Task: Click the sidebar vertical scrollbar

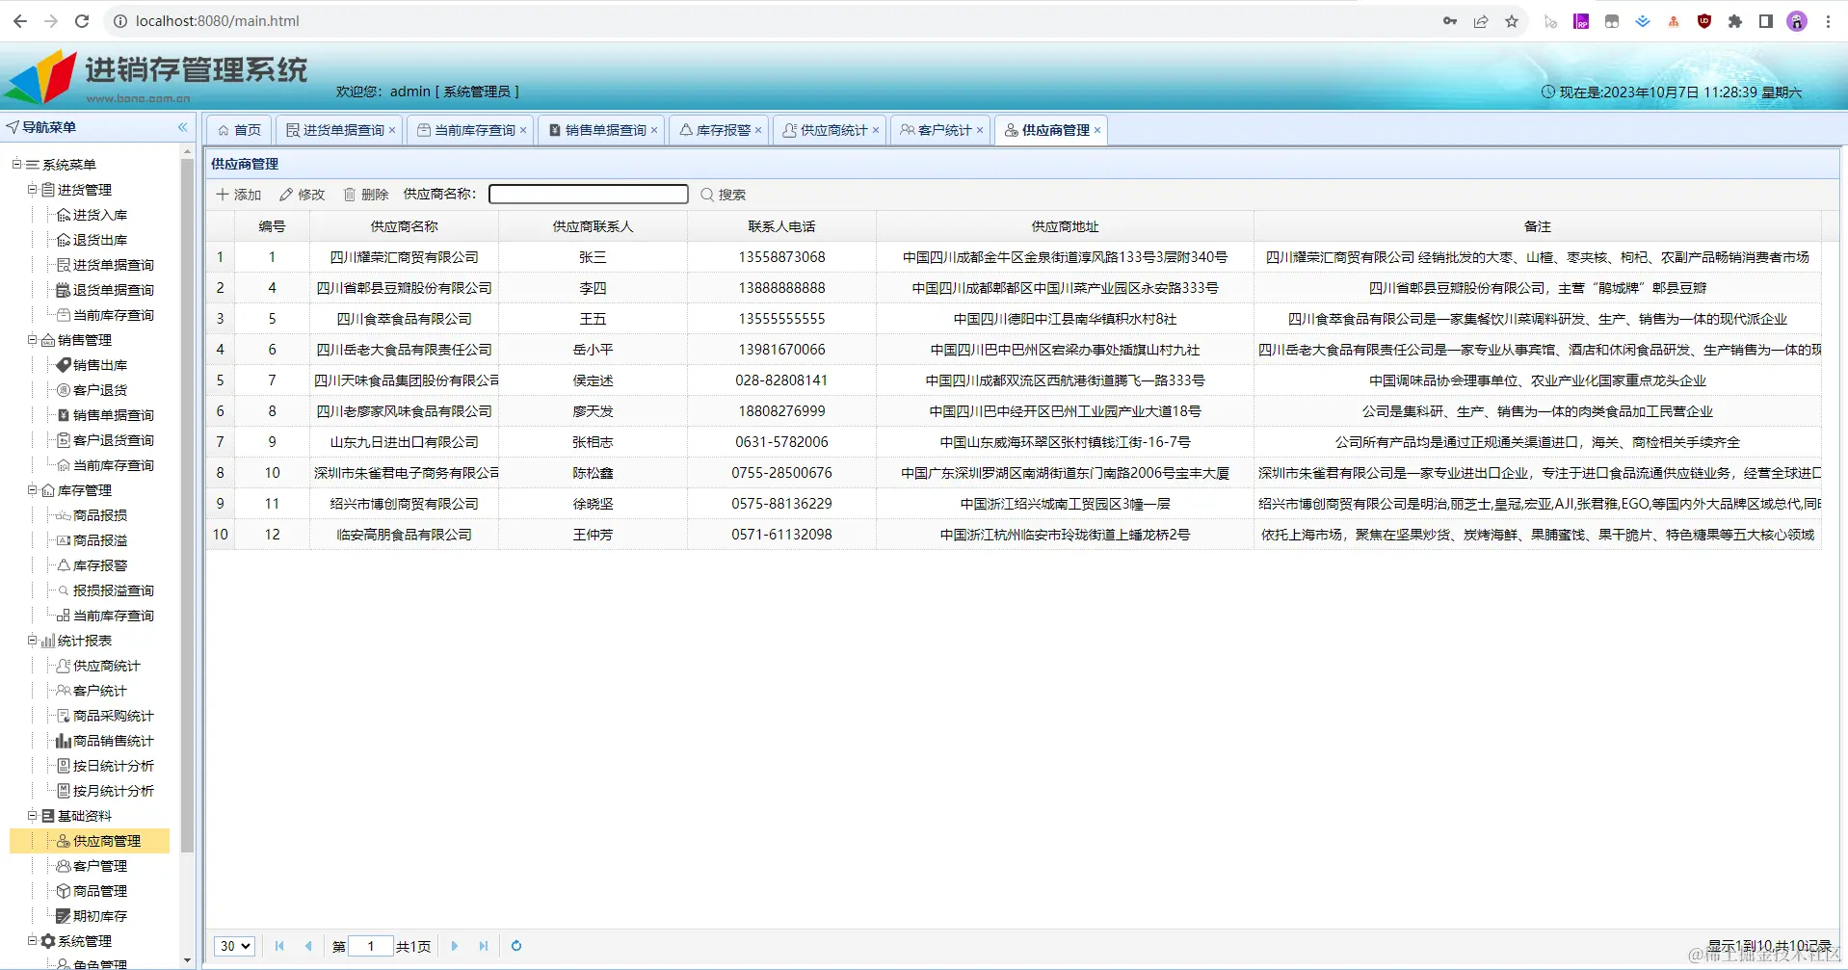Action: [187, 506]
